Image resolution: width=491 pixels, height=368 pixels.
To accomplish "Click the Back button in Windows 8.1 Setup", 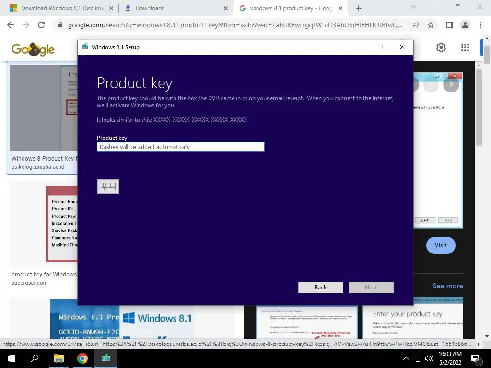I will 320,287.
